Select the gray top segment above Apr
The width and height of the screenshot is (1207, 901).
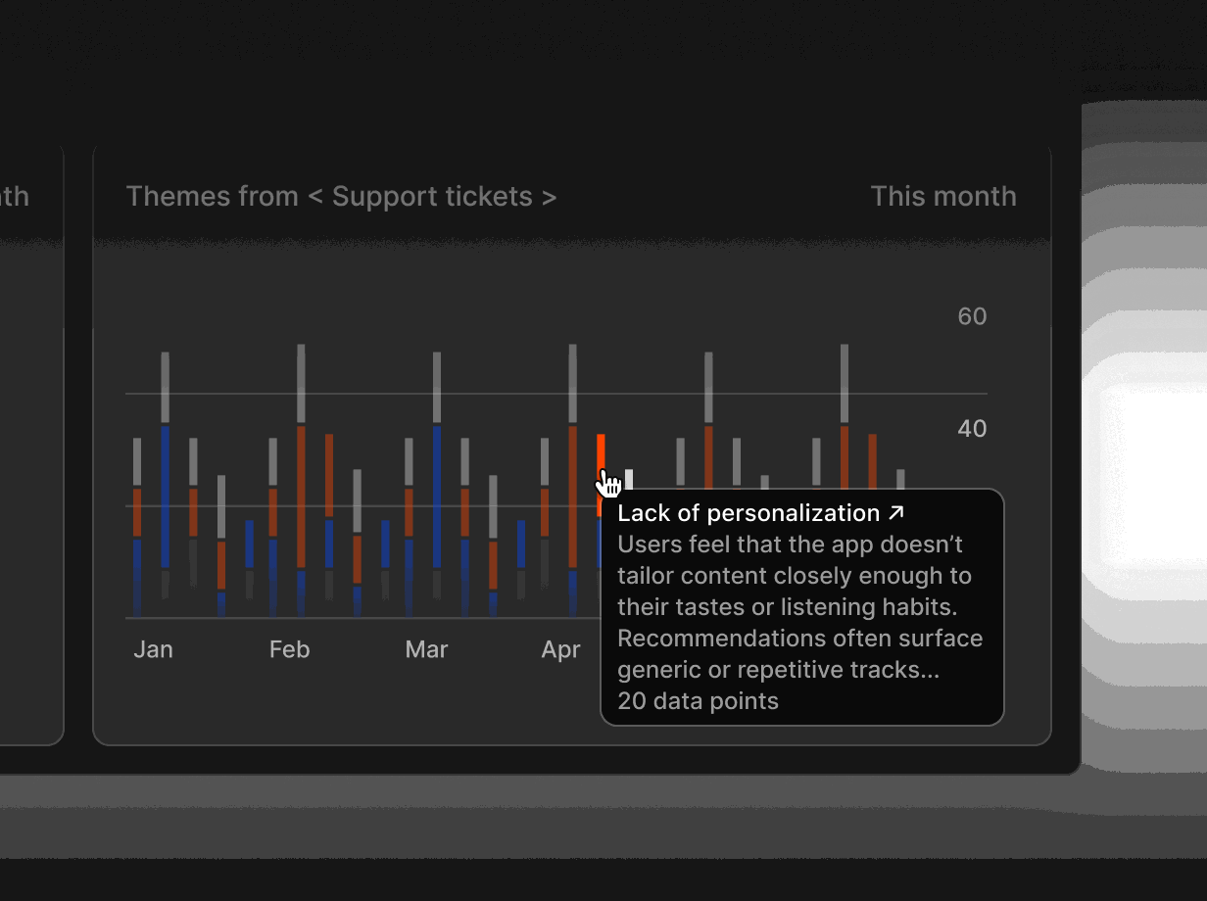tap(573, 383)
